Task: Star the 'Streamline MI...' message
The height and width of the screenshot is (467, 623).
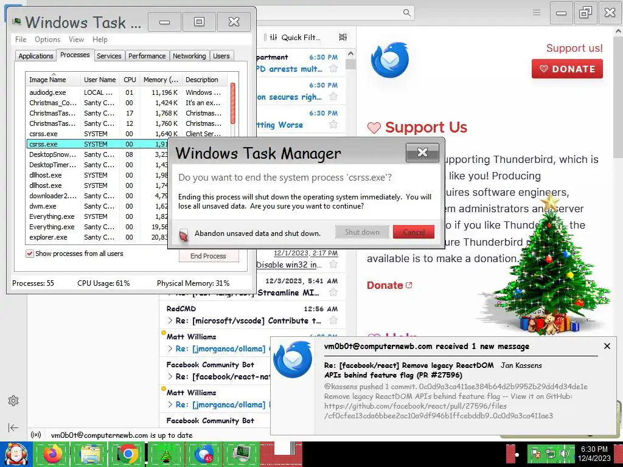Action: (x=334, y=292)
